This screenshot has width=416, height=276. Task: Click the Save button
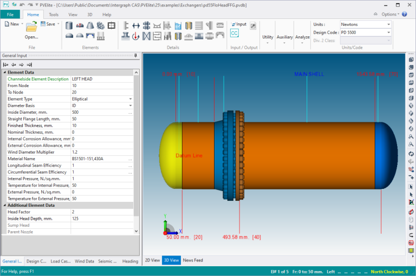[x=48, y=24]
